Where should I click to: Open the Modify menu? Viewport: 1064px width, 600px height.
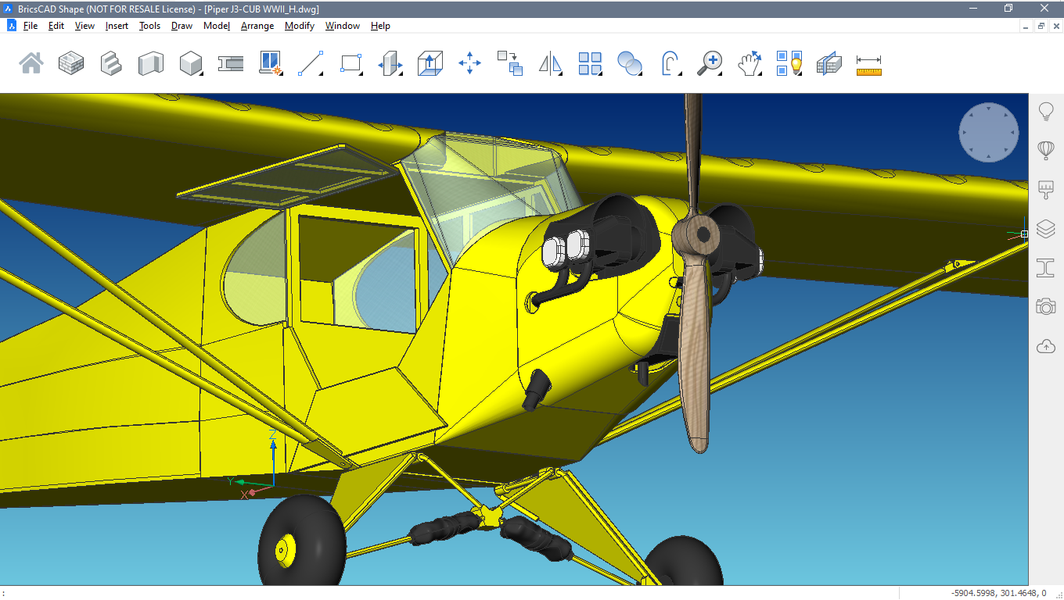coord(300,26)
